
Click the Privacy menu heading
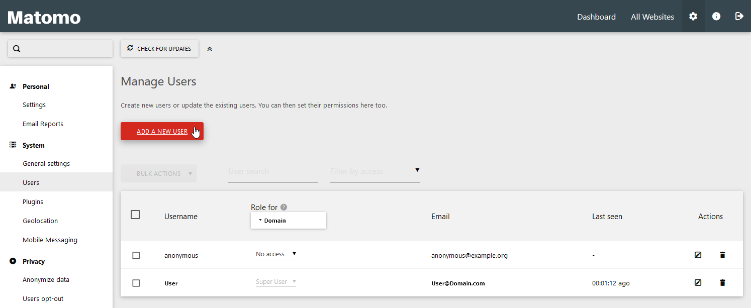[x=34, y=261]
